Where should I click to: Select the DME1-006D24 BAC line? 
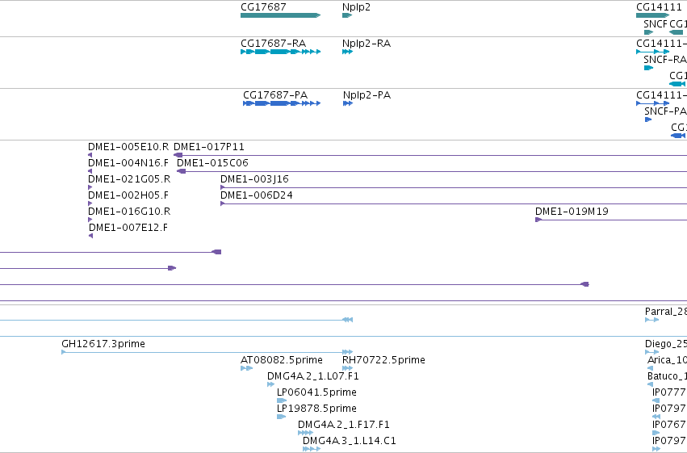click(454, 203)
